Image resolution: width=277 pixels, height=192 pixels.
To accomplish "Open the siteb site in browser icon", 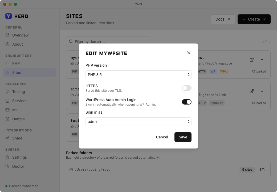I will pyautogui.click(x=251, y=91).
